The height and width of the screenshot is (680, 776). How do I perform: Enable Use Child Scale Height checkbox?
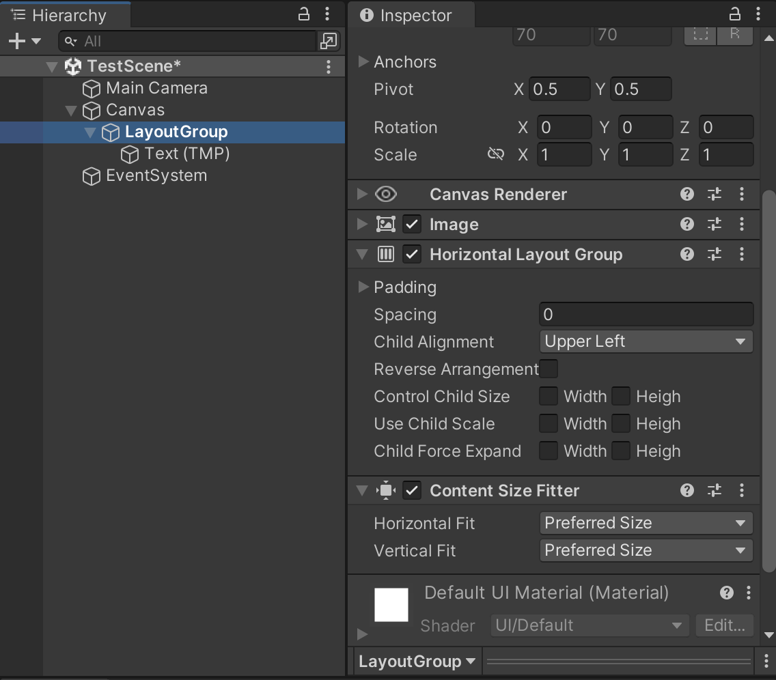tap(621, 423)
